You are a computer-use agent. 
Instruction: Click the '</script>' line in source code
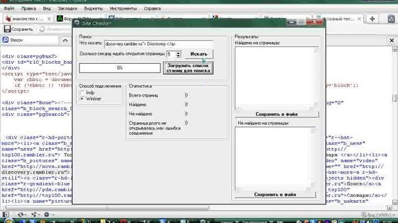(x=16, y=91)
